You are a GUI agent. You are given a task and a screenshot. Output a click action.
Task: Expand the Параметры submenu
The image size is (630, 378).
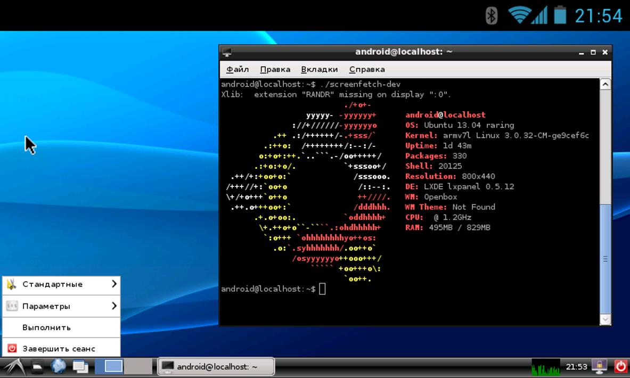coord(61,306)
